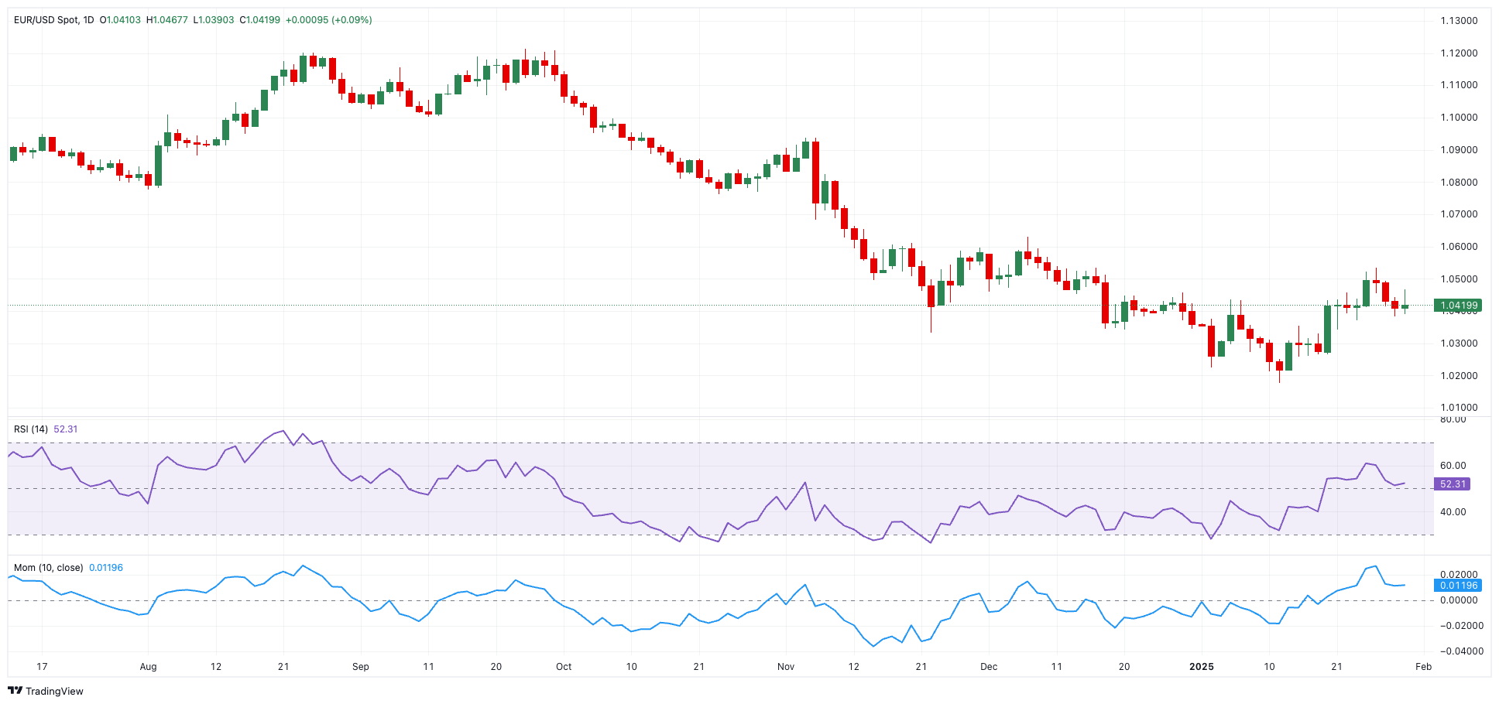
Task: Click the TradingView logo icon
Action: click(x=15, y=691)
